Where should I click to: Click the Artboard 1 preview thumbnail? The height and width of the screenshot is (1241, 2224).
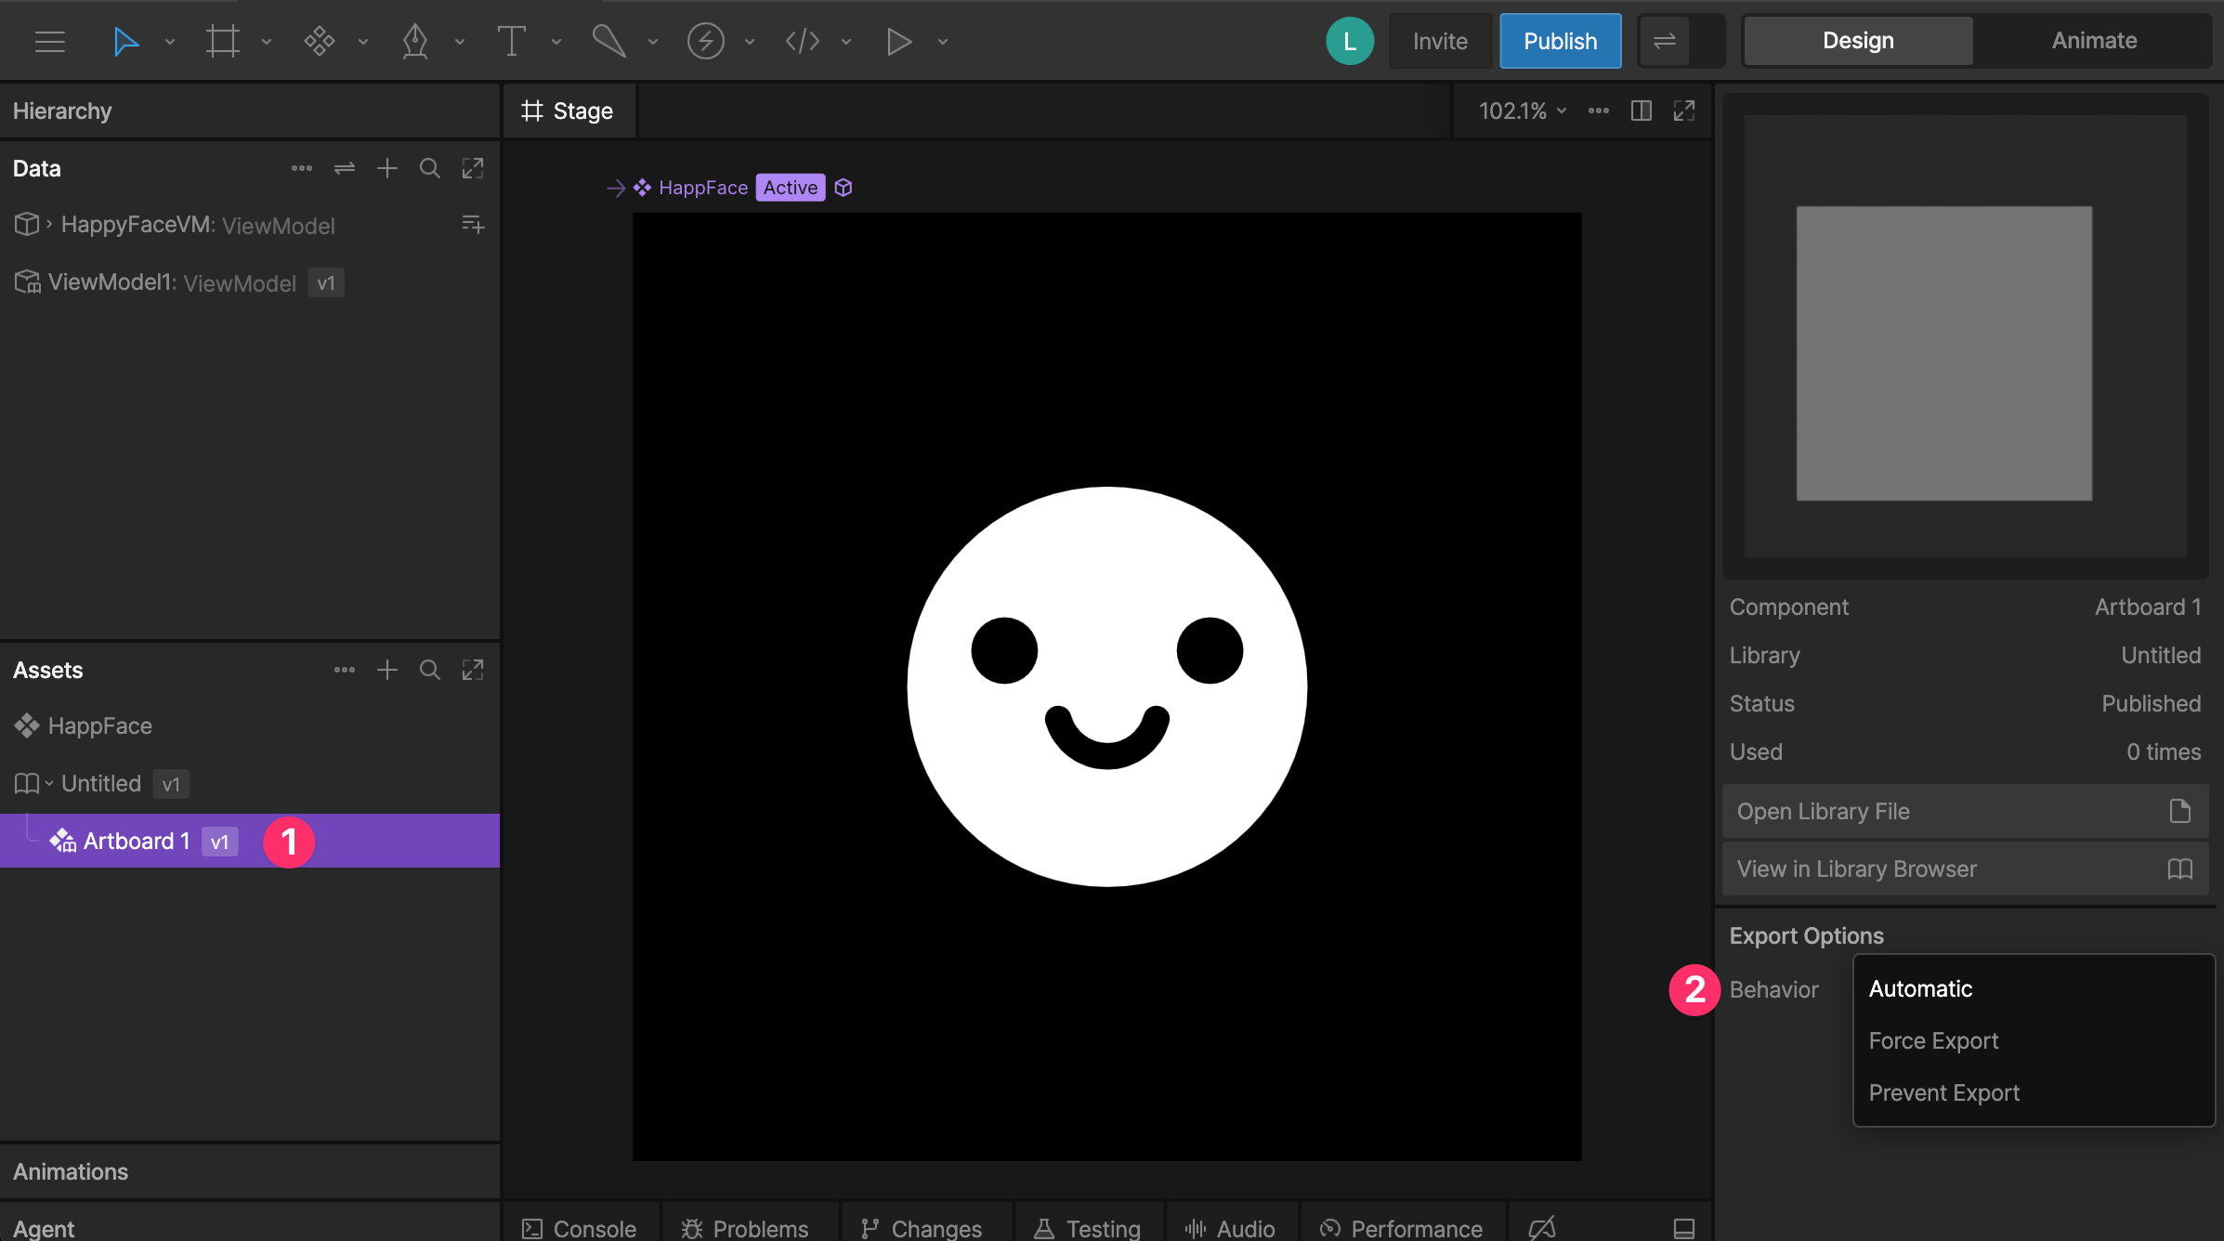point(1943,353)
